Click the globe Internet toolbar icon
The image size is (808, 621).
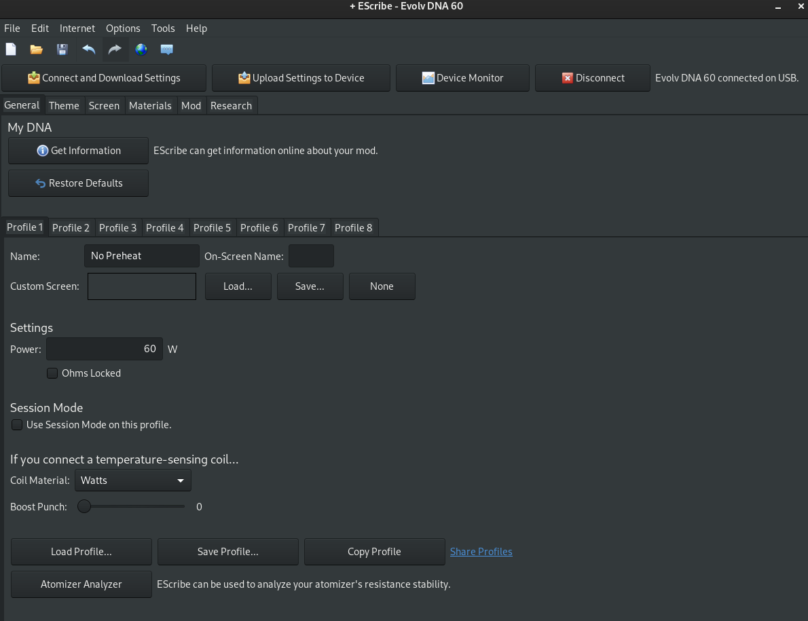coord(141,50)
